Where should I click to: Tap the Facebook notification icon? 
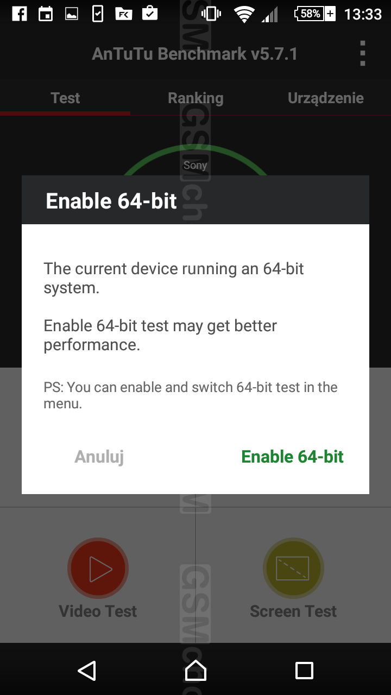tap(20, 14)
